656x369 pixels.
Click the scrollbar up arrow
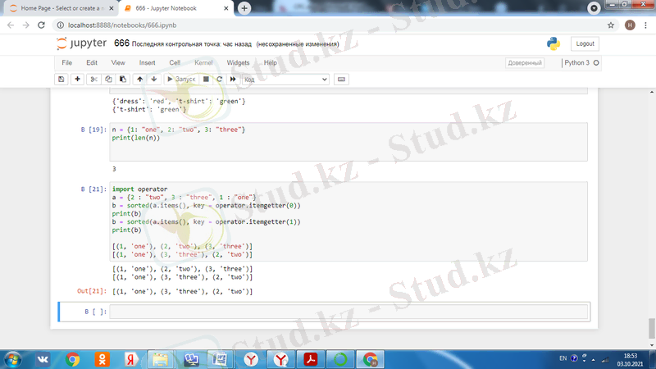(x=652, y=92)
